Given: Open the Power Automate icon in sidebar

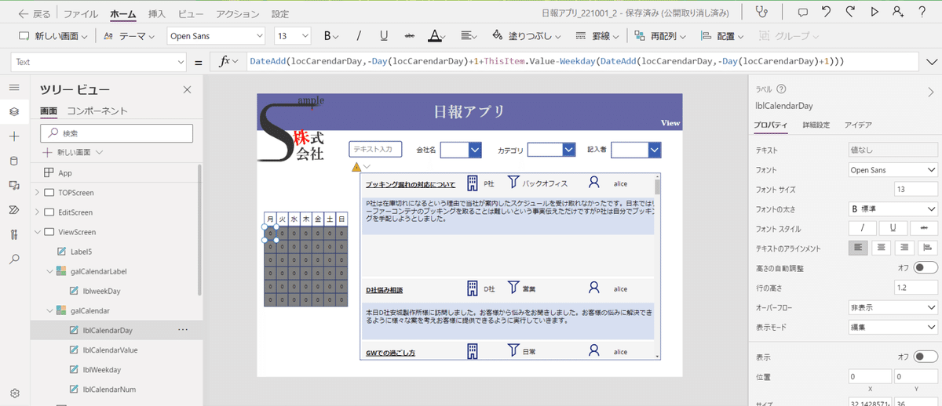Looking at the screenshot, I should (14, 209).
